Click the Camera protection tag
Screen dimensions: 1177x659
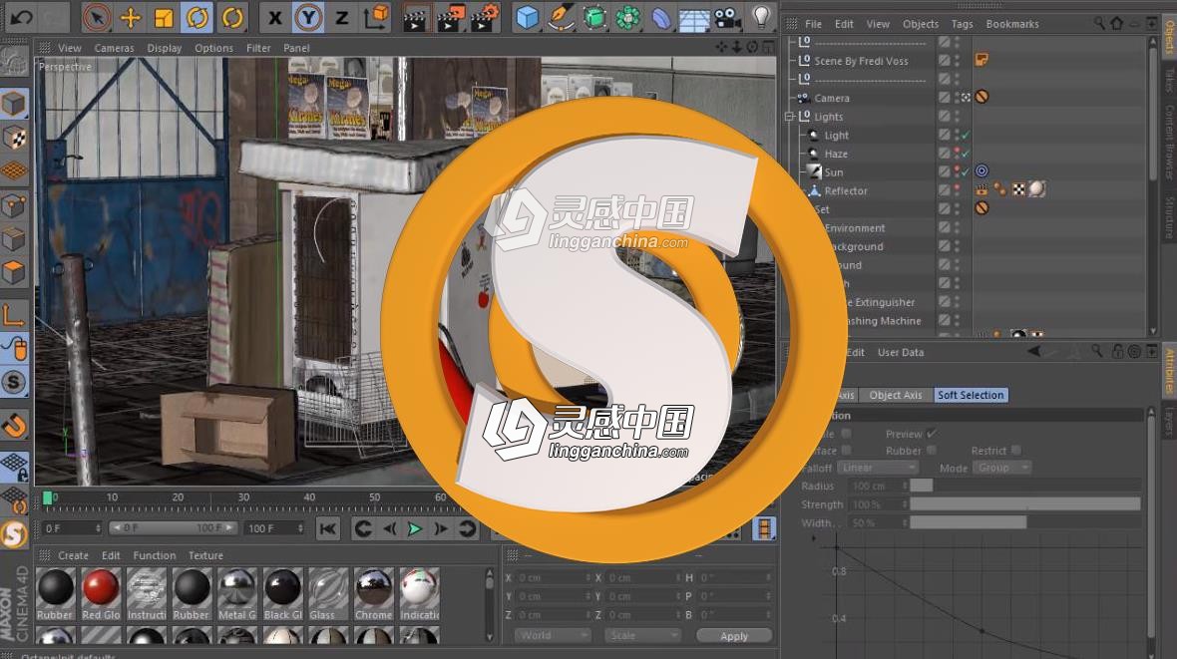pyautogui.click(x=981, y=98)
